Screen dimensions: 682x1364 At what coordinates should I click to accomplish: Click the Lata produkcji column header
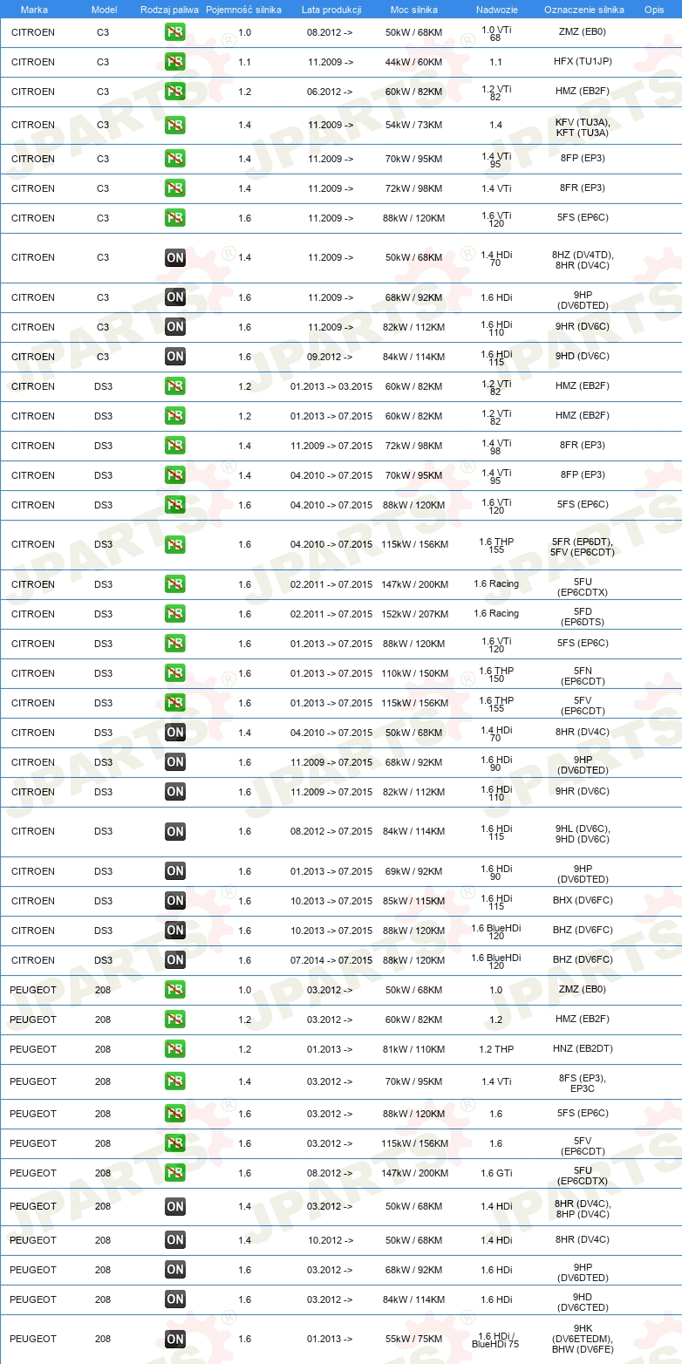coord(331,9)
